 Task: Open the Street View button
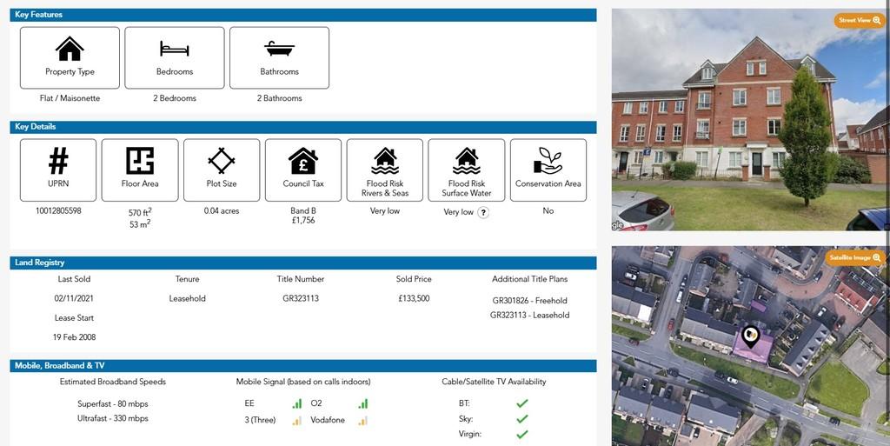(859, 20)
